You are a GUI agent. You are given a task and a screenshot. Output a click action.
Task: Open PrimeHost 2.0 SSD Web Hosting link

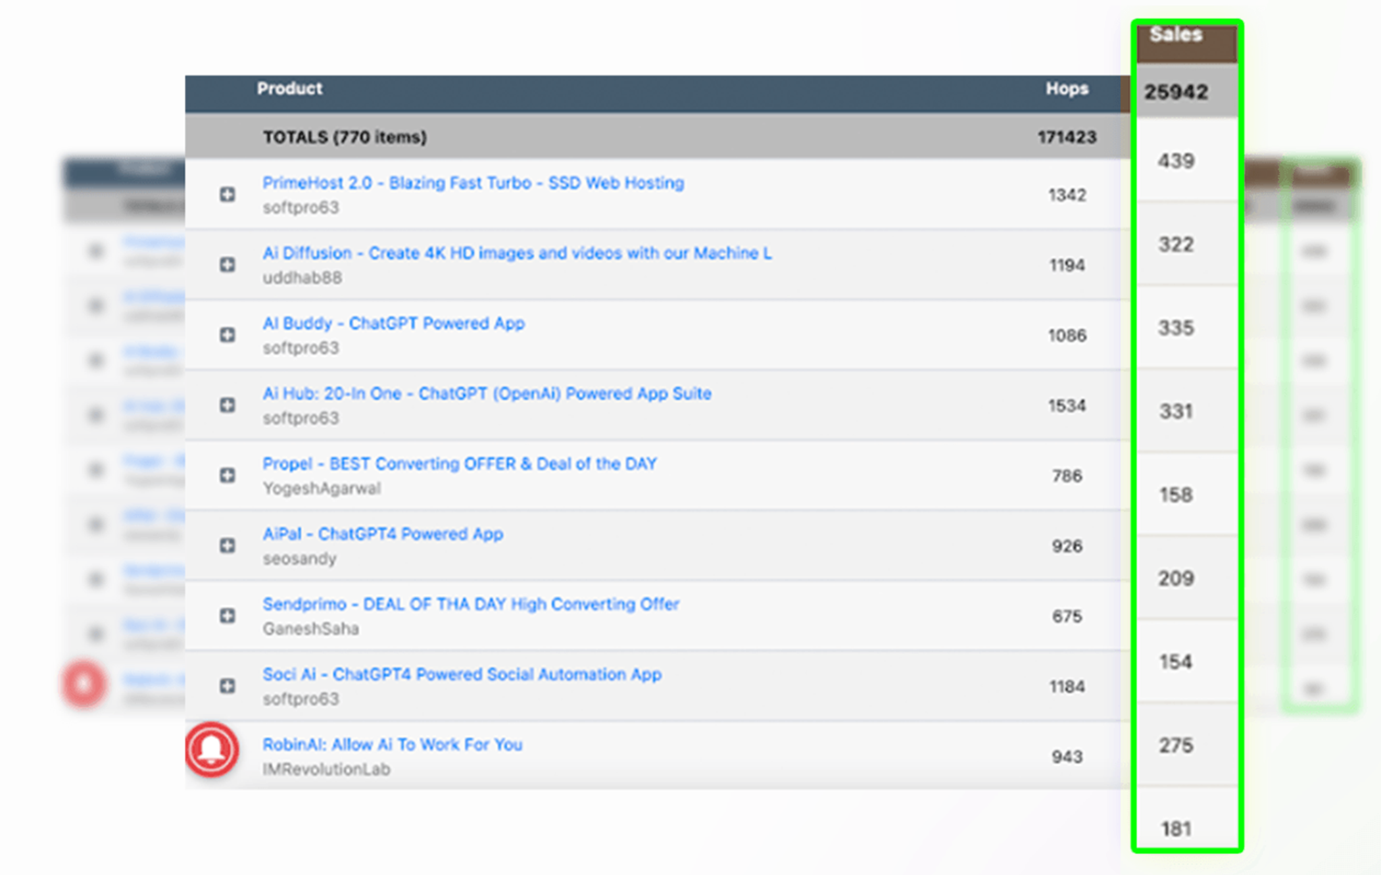point(473,183)
